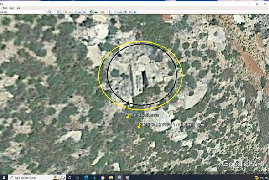Viewport: 269px width, 180px height.
Task: Add a path using toolbar icon
Action: 75,12
